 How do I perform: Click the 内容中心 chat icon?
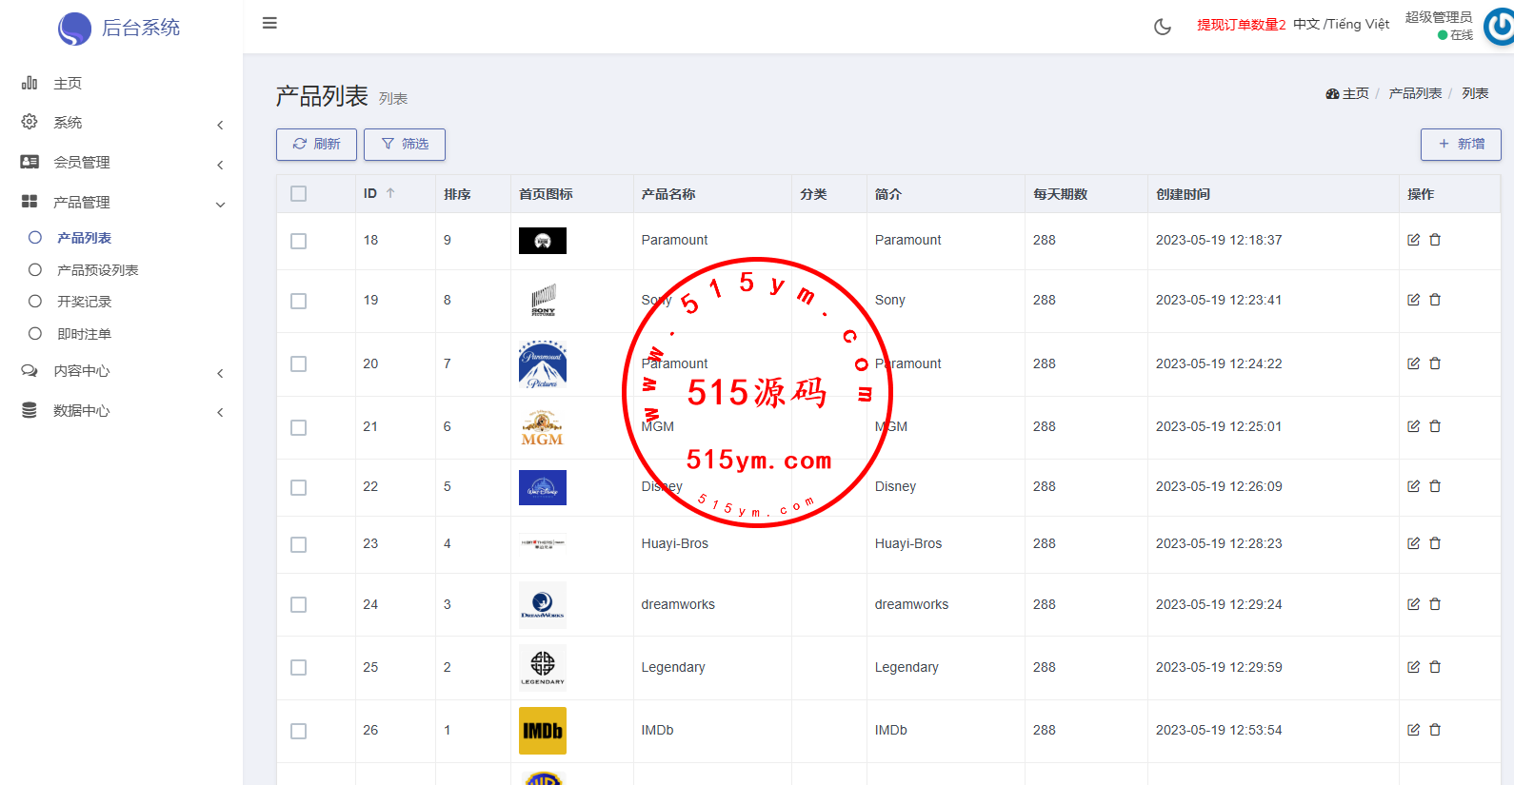[30, 370]
